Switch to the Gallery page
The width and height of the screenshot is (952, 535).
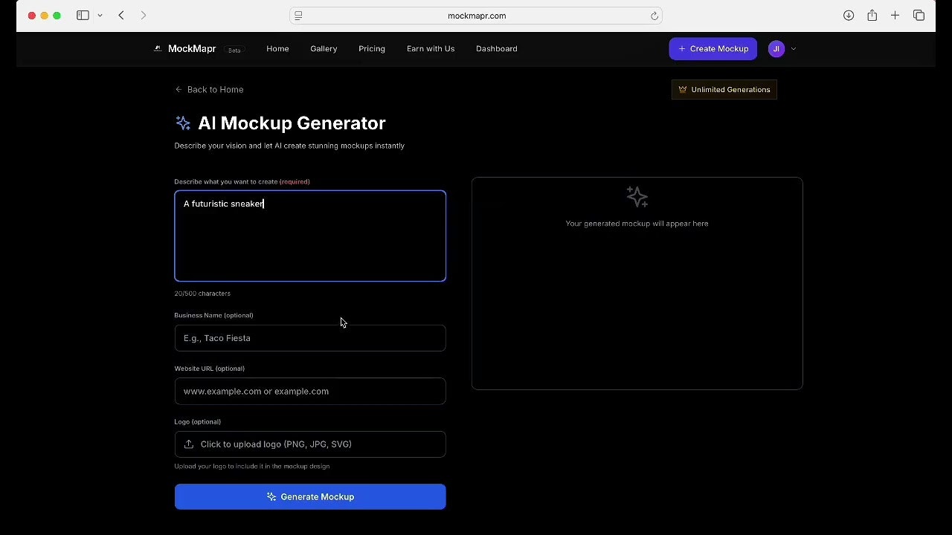click(x=324, y=48)
